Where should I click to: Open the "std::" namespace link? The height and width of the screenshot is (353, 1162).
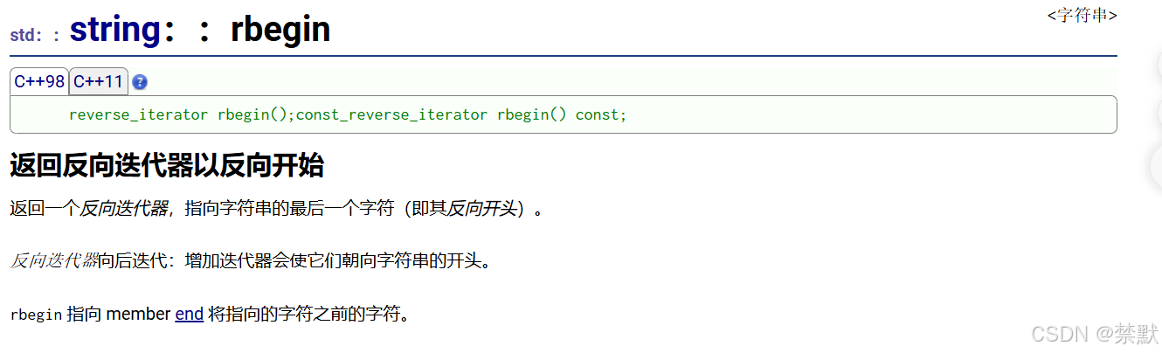(35, 36)
